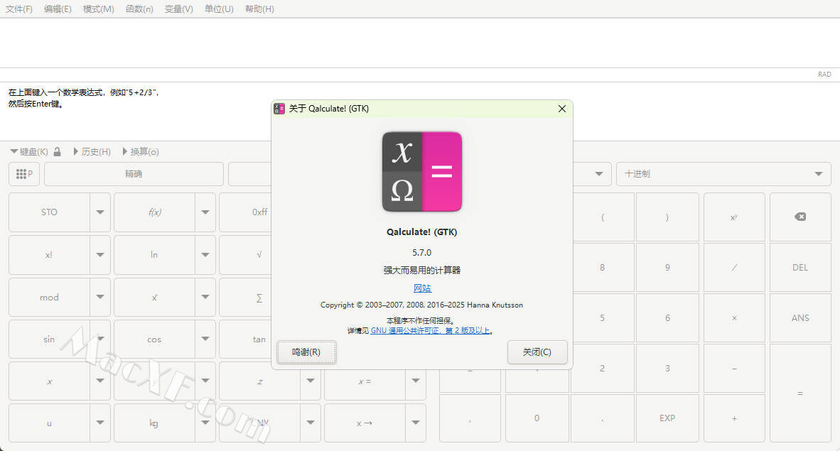The width and height of the screenshot is (840, 451).
Task: Click the x → convert key
Action: [365, 423]
